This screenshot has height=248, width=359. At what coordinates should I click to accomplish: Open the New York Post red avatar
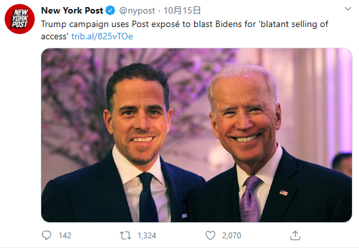tap(20, 19)
